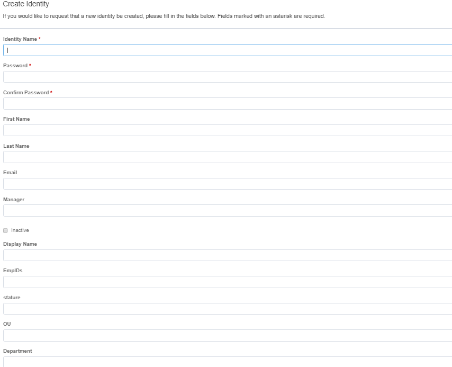Click the Confirm Password required asterisk
Screen dimensions: 452x367
point(52,92)
